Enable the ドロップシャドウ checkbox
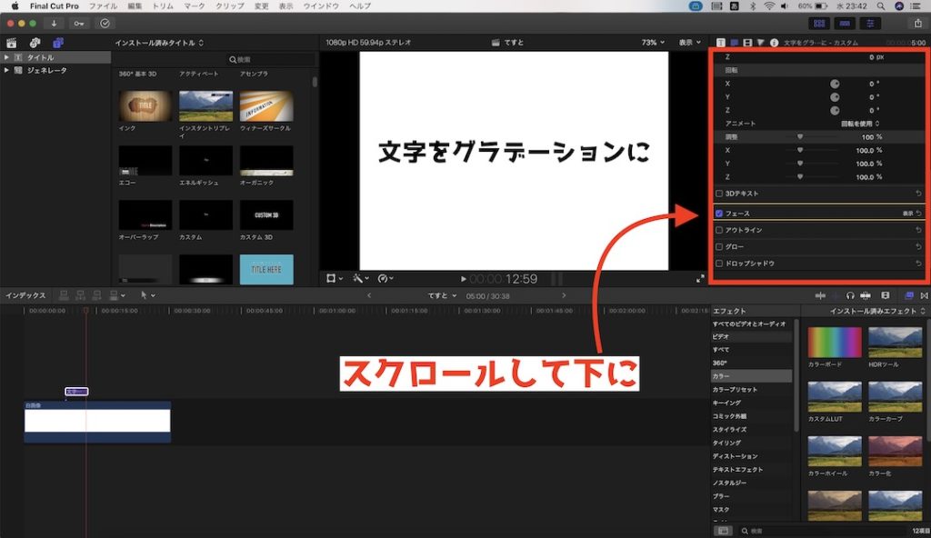The height and width of the screenshot is (538, 931). pyautogui.click(x=718, y=263)
